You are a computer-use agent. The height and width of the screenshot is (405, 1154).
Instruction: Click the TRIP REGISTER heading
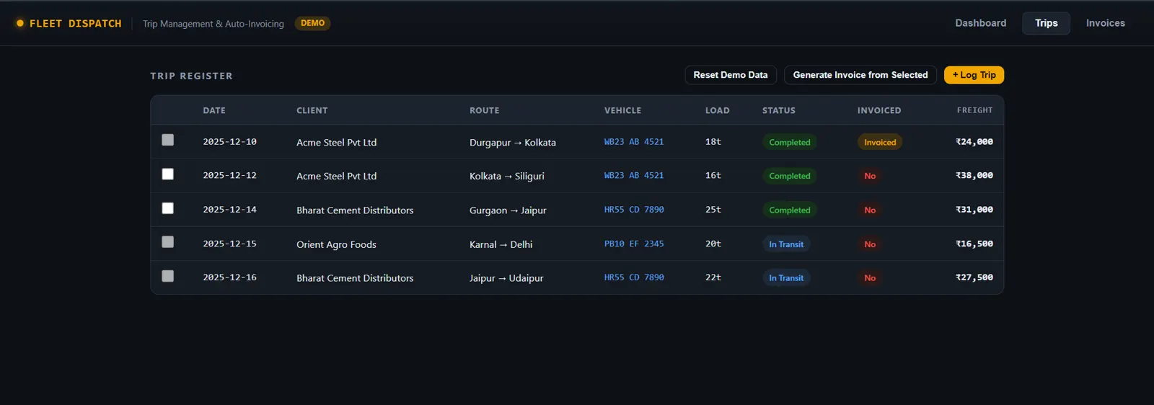[191, 76]
